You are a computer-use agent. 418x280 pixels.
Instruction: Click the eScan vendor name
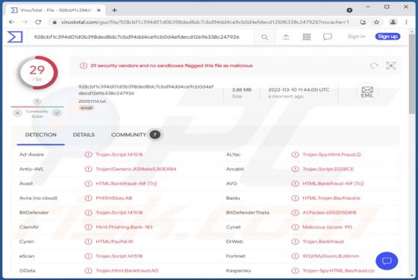tap(27, 256)
